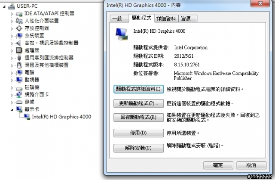
Task: Expand the 存放控制器 node
Action: point(12,29)
